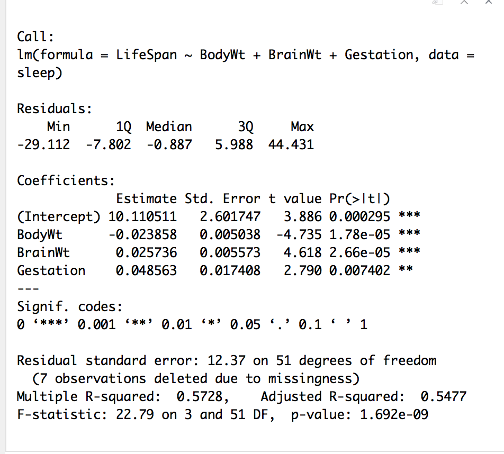Collapse the output with the chevron icon

pos(464,3)
